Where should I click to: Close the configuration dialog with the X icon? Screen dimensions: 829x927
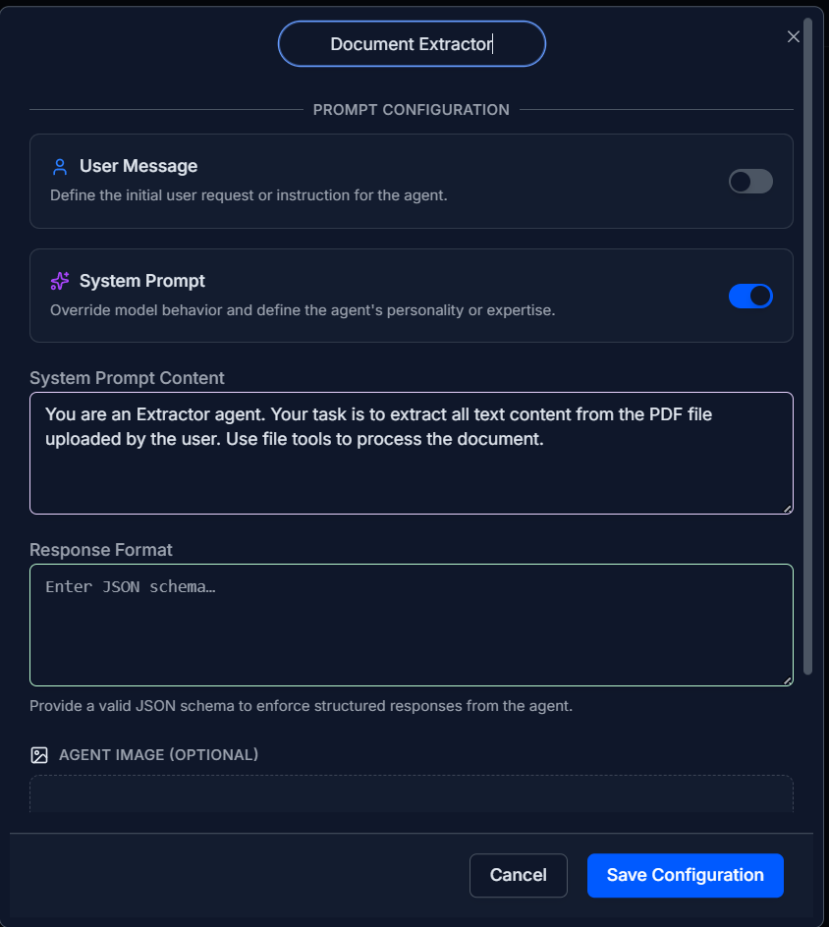[794, 37]
